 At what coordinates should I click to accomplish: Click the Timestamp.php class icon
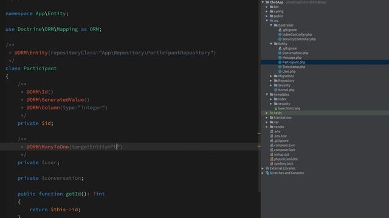pyautogui.click(x=280, y=67)
